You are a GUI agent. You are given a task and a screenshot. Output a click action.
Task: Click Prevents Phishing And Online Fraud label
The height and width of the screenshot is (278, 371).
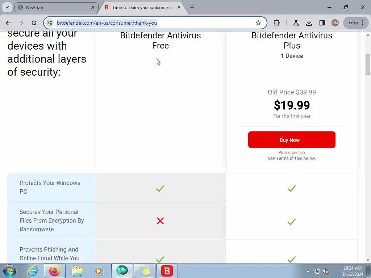pyautogui.click(x=49, y=254)
